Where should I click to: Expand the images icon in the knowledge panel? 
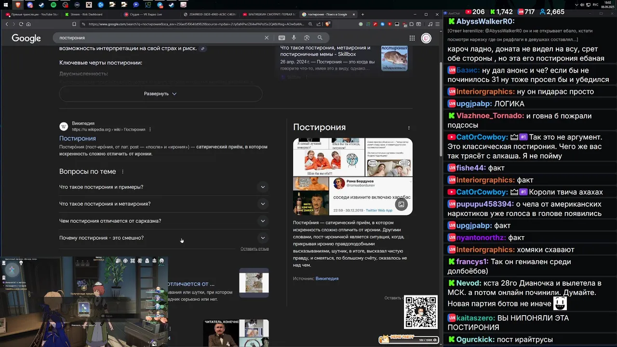point(402,204)
